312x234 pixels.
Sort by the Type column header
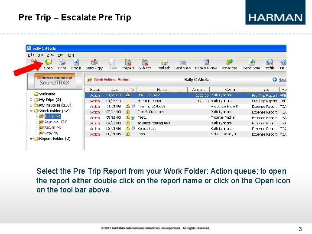pyautogui.click(x=265, y=90)
